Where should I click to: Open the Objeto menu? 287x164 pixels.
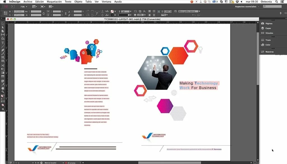tap(78, 2)
